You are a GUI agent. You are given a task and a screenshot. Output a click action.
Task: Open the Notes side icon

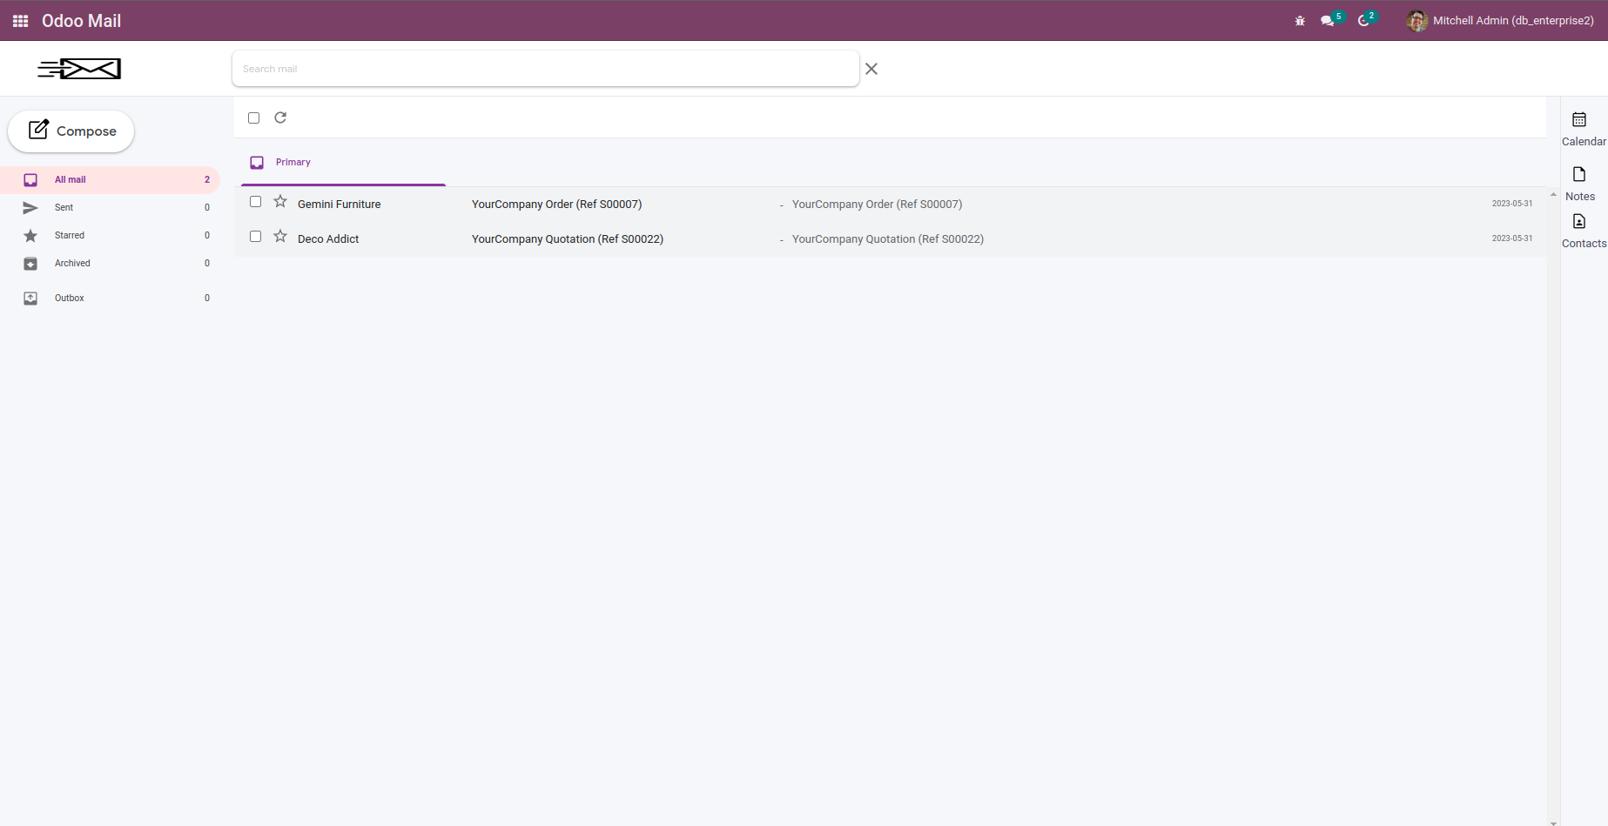point(1579,174)
